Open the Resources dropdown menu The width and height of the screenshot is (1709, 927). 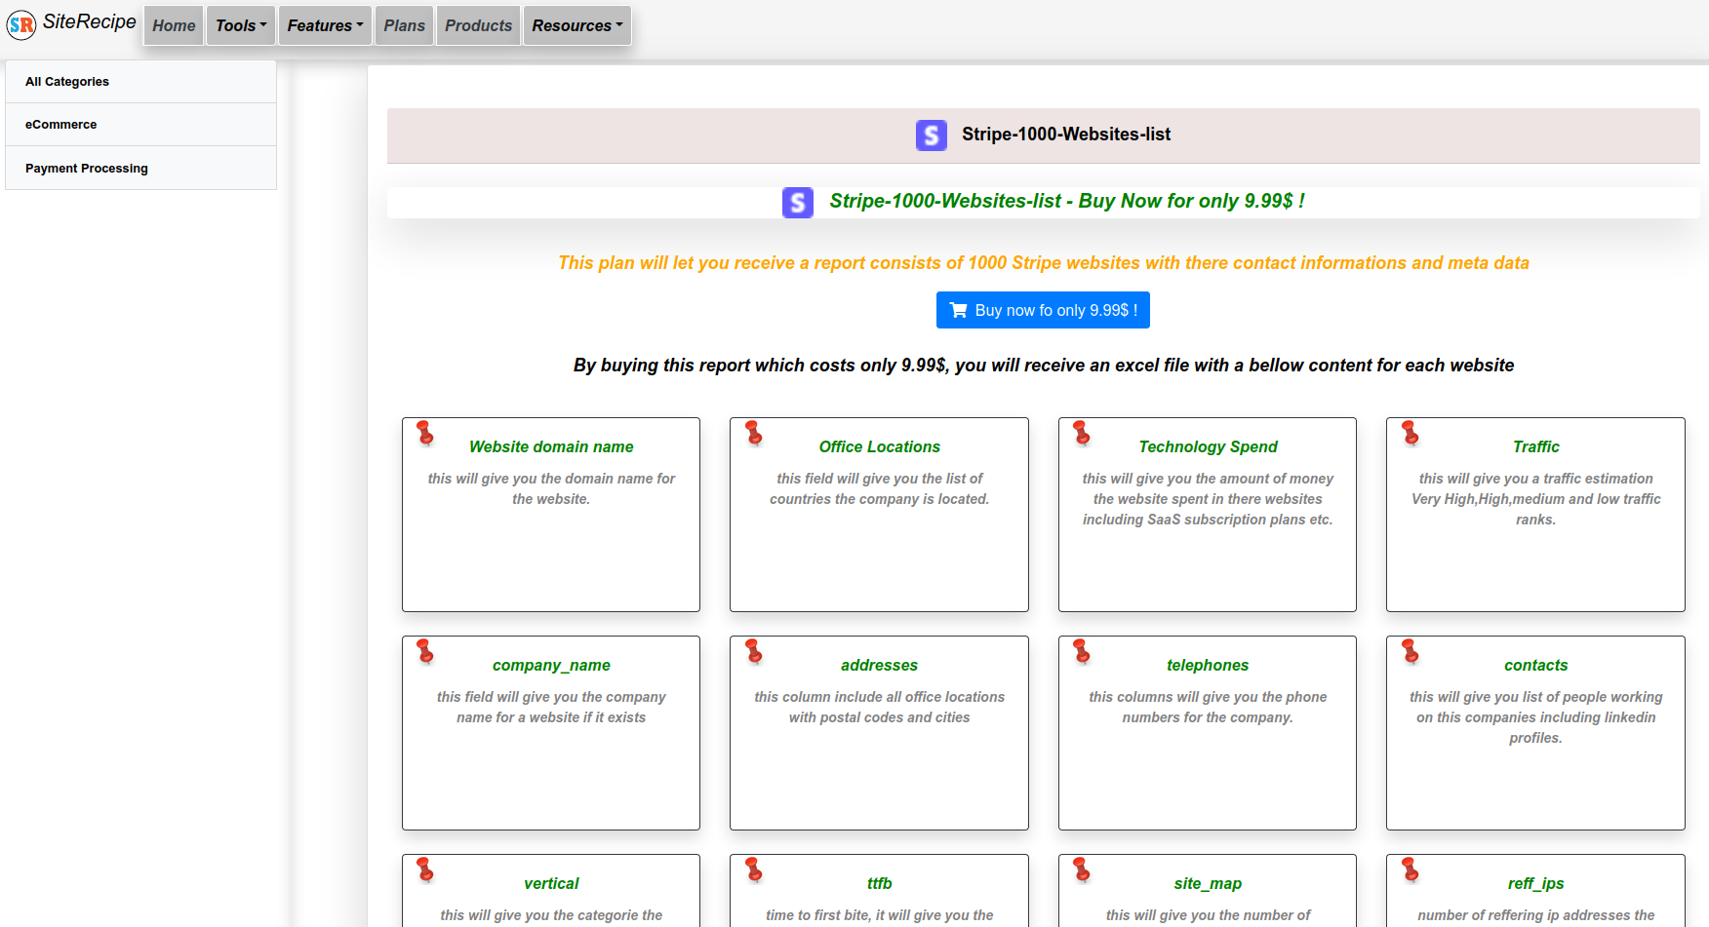(577, 25)
